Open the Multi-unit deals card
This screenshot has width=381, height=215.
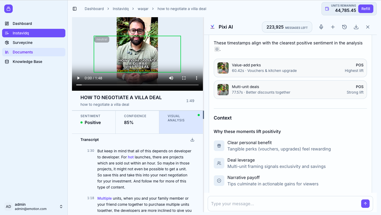pyautogui.click(x=290, y=90)
